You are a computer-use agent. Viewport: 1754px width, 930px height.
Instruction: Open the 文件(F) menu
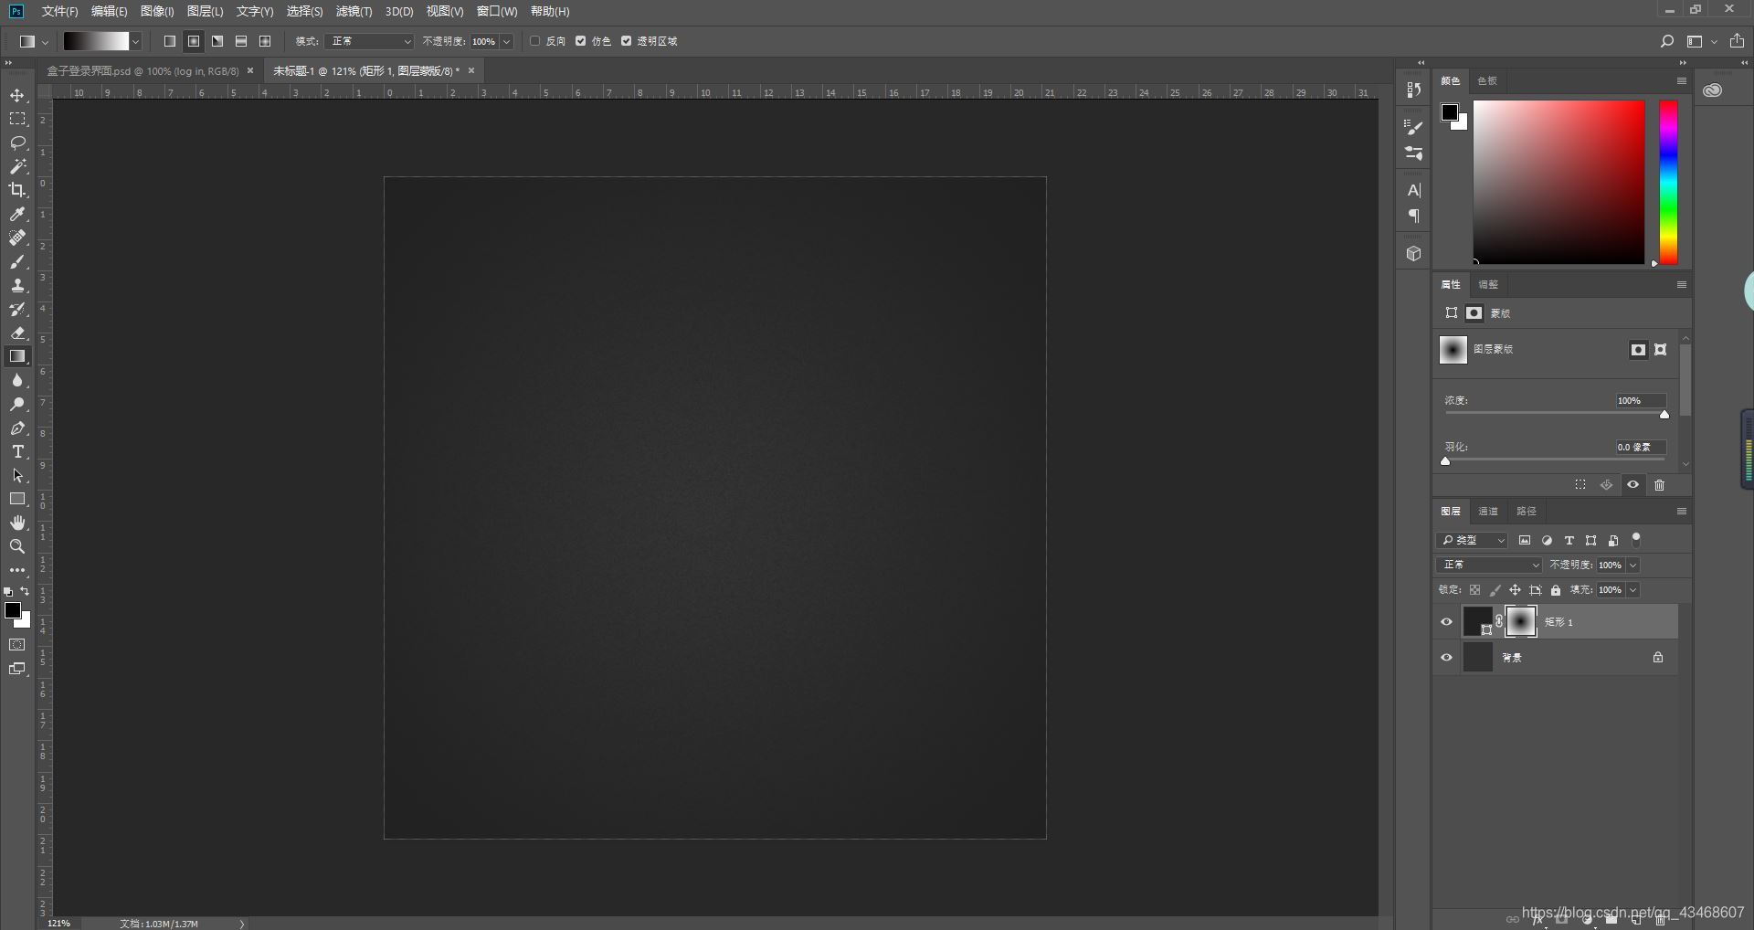click(59, 12)
